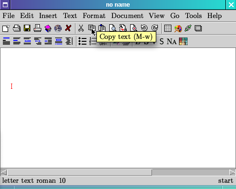Image resolution: width=236 pixels, height=189 pixels.
Task: Open the Insert menu
Action: pyautogui.click(x=48, y=16)
